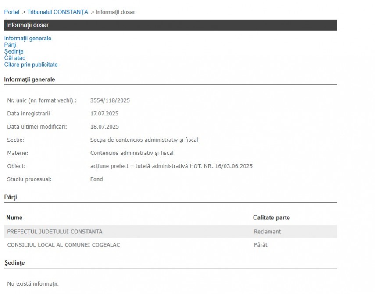Click the Nume column header

[x=14, y=218]
